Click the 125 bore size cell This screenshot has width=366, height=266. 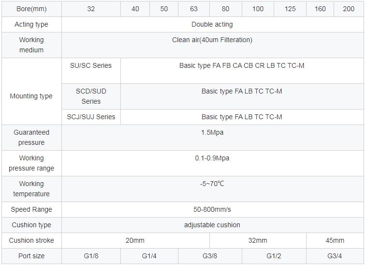[290, 9]
